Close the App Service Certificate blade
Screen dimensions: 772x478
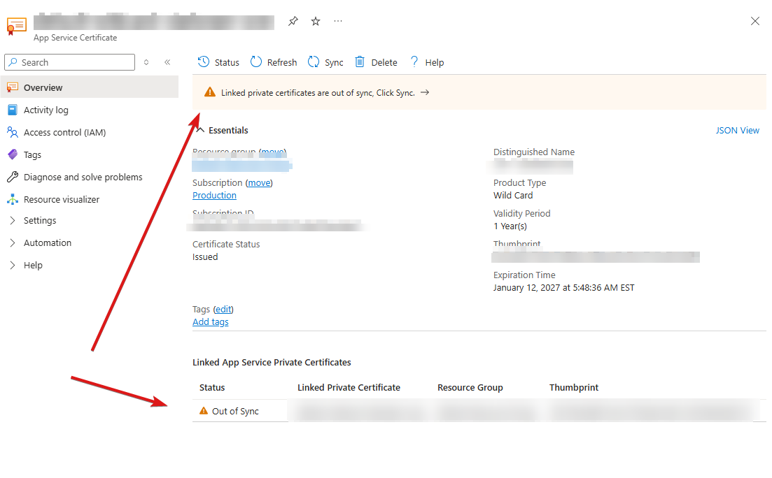pos(755,21)
